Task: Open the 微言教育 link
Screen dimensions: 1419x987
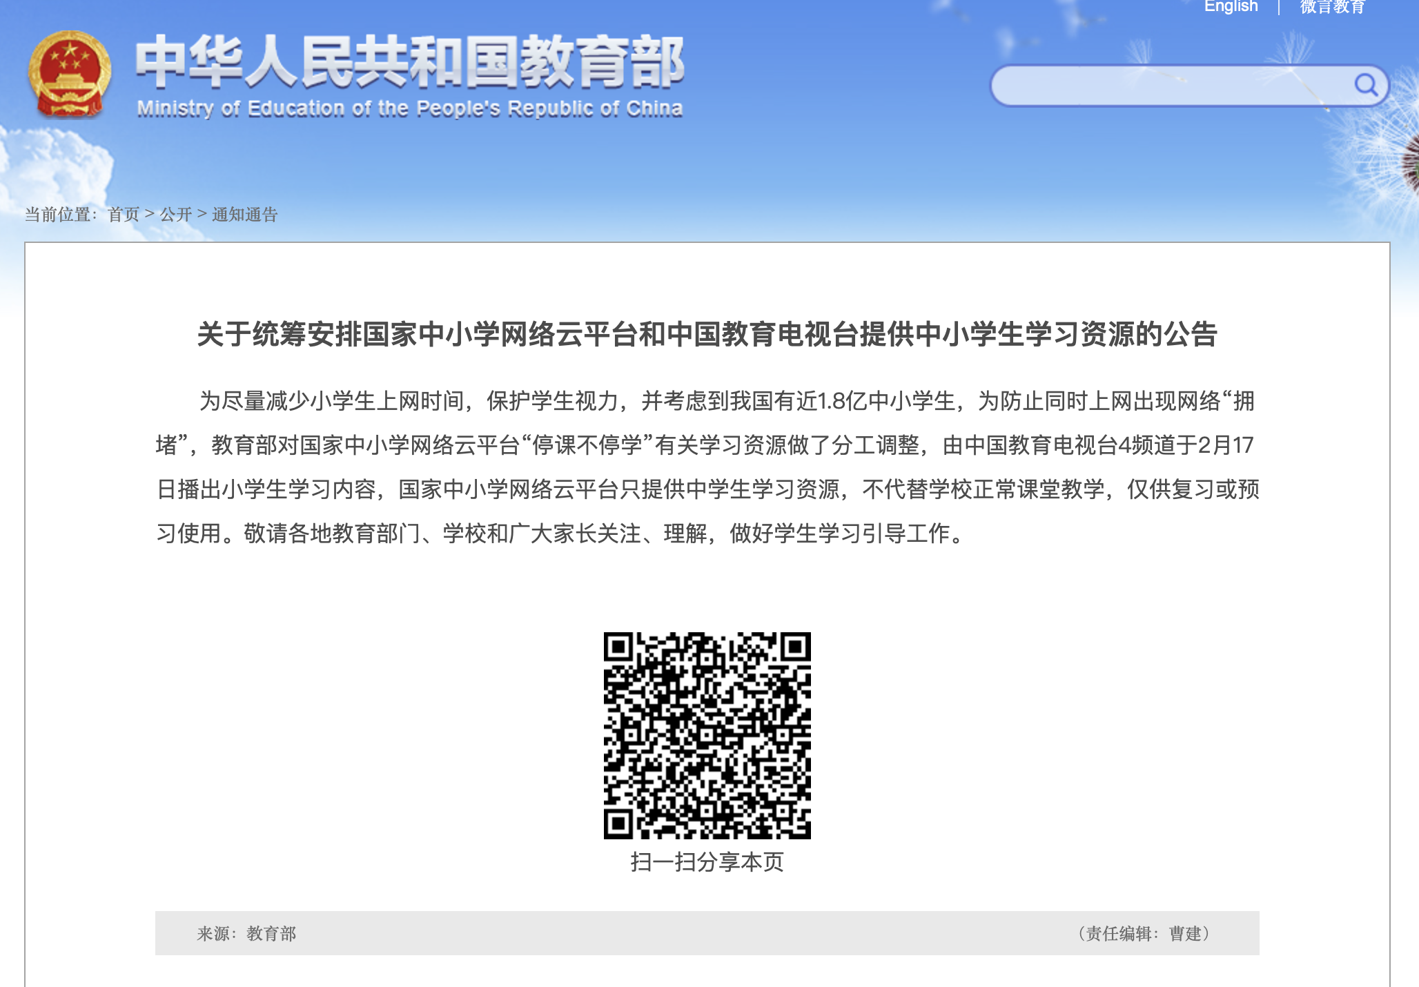Action: tap(1332, 7)
